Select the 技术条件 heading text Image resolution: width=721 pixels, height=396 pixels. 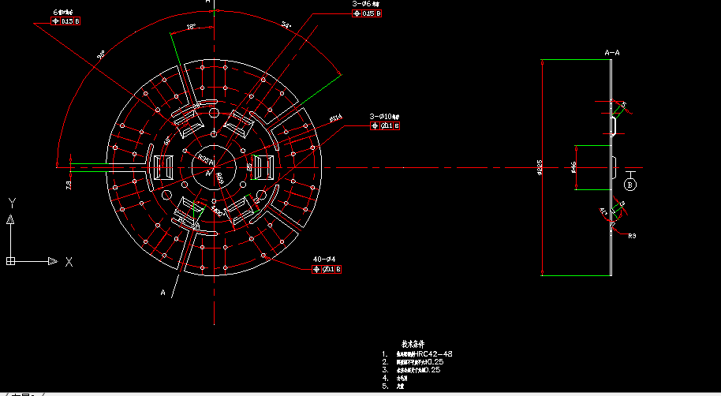coord(413,344)
